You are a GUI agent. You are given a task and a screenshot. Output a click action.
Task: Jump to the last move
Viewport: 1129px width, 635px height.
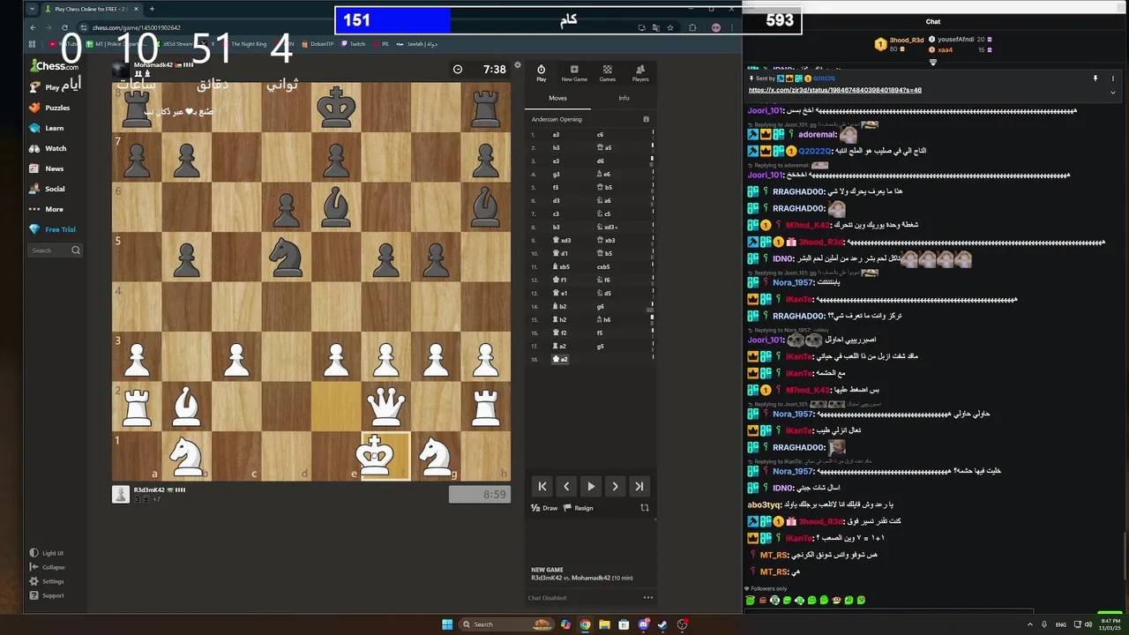click(639, 486)
